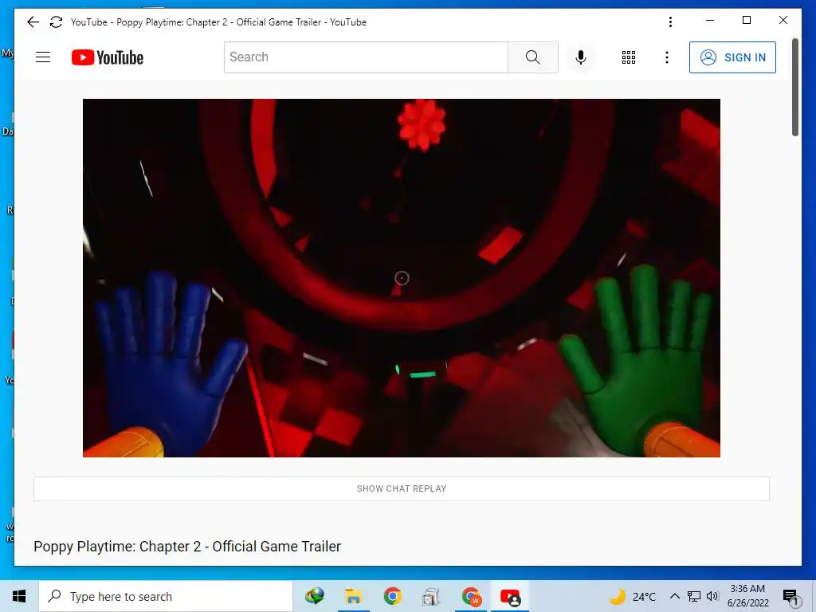
Task: Open File Explorer from the taskbar
Action: pyautogui.click(x=353, y=596)
